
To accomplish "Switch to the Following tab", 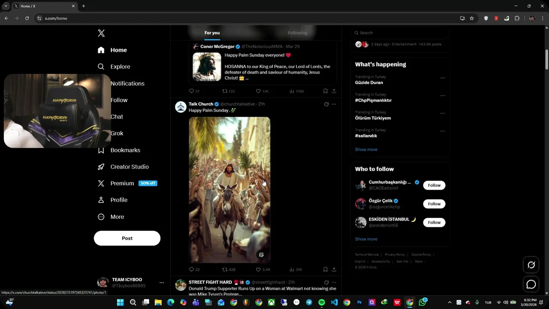I will pos(297,33).
